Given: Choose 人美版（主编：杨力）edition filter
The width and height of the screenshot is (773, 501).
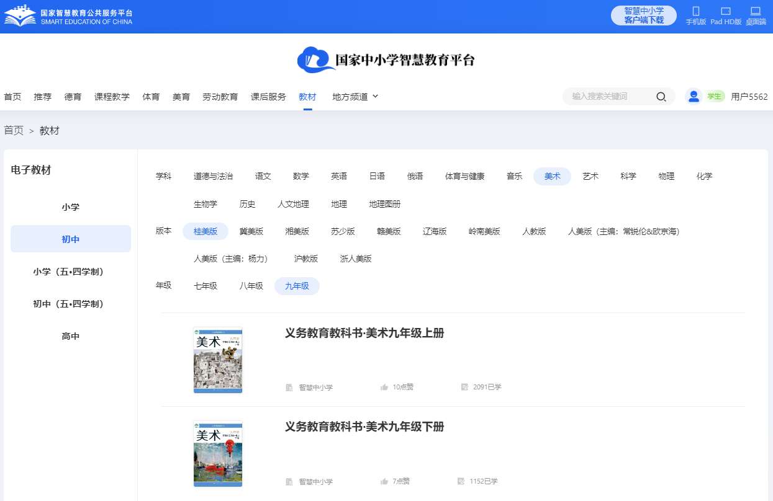Looking at the screenshot, I should tap(233, 259).
